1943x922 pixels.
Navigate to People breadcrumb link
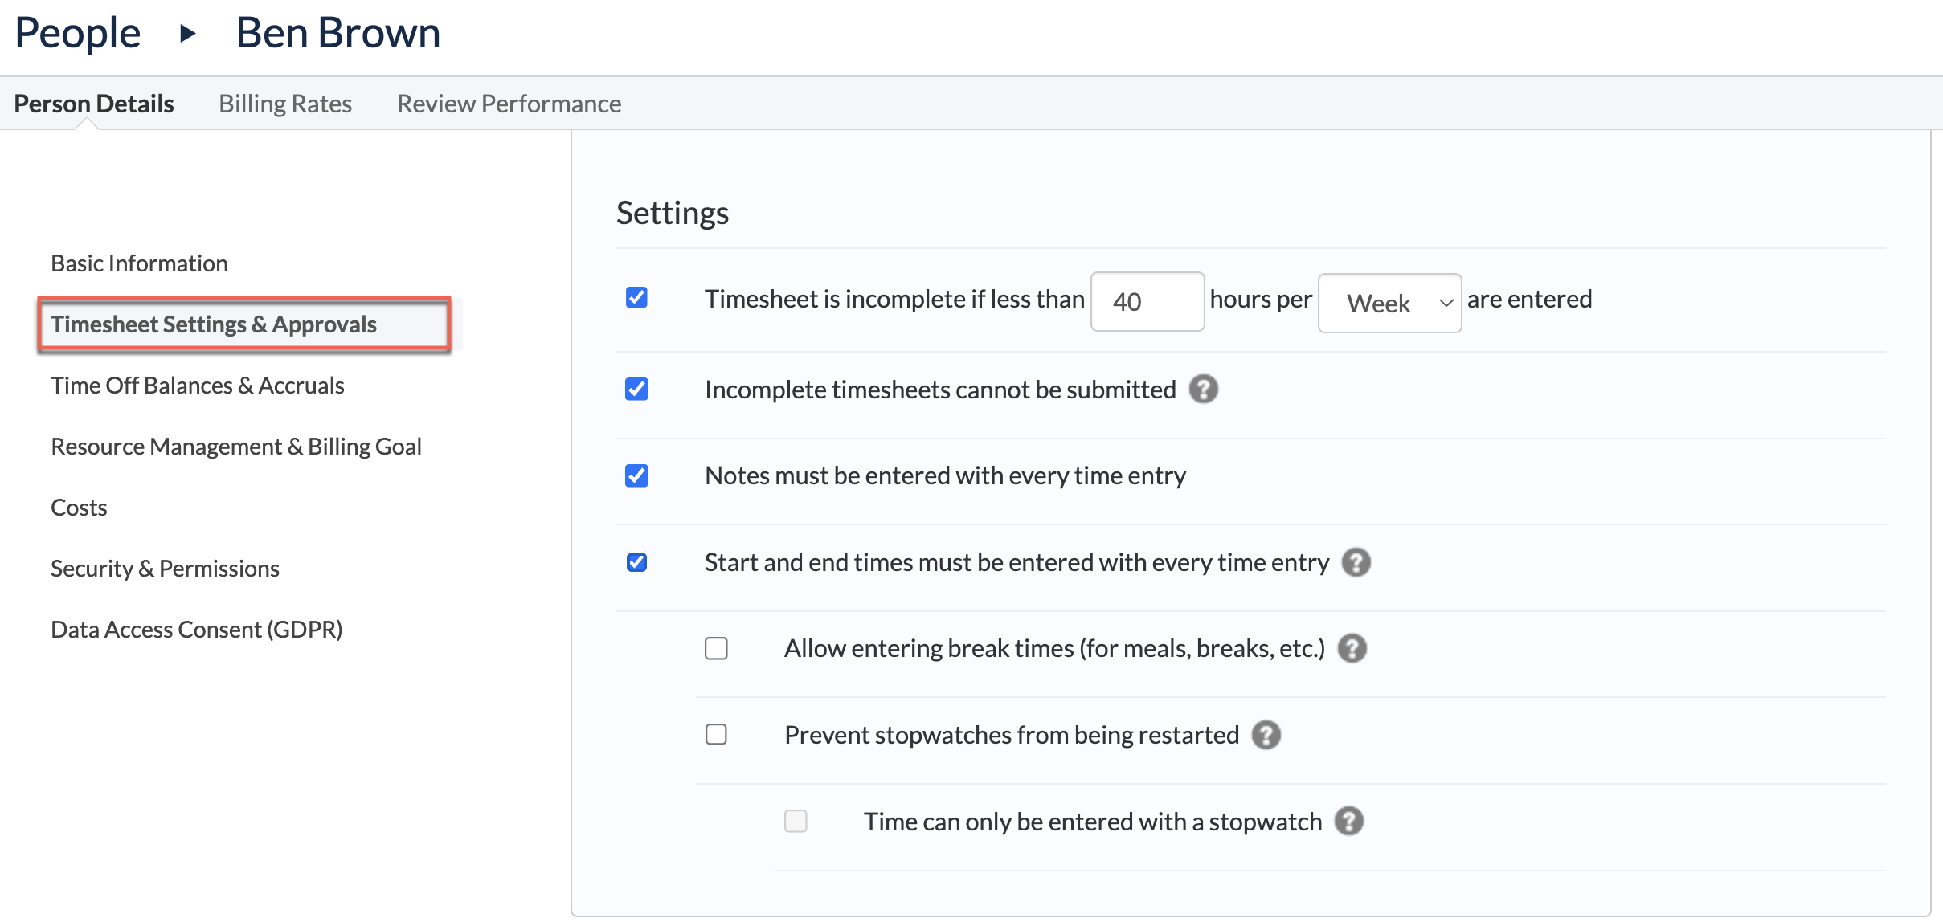pos(78,32)
